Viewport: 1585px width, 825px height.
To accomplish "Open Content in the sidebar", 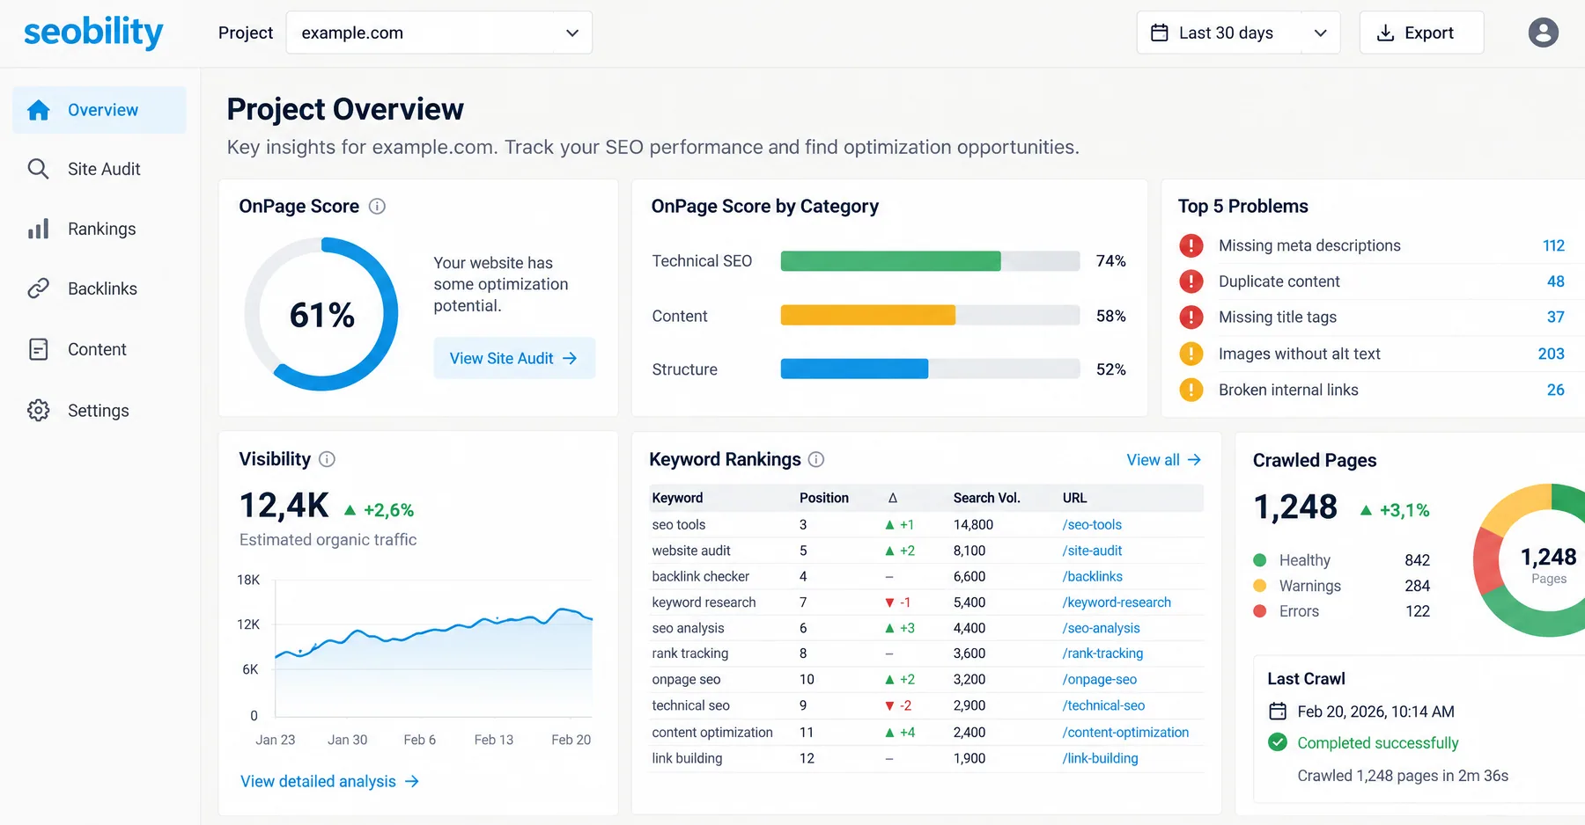I will pos(100,349).
